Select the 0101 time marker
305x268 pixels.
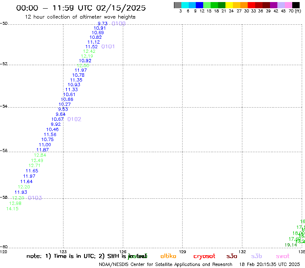tap(108, 47)
